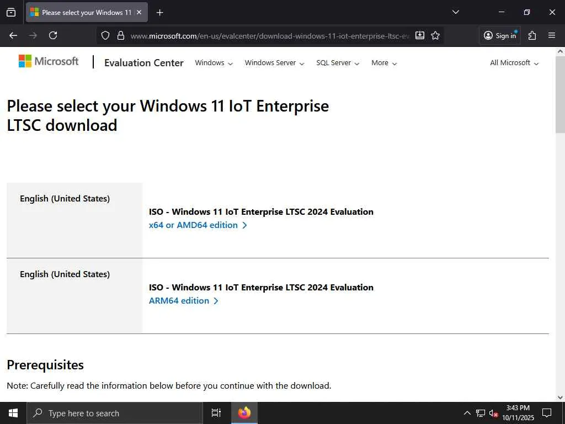Screen dimensions: 565x424
Task: Open a new tab with plus button
Action: (x=159, y=12)
